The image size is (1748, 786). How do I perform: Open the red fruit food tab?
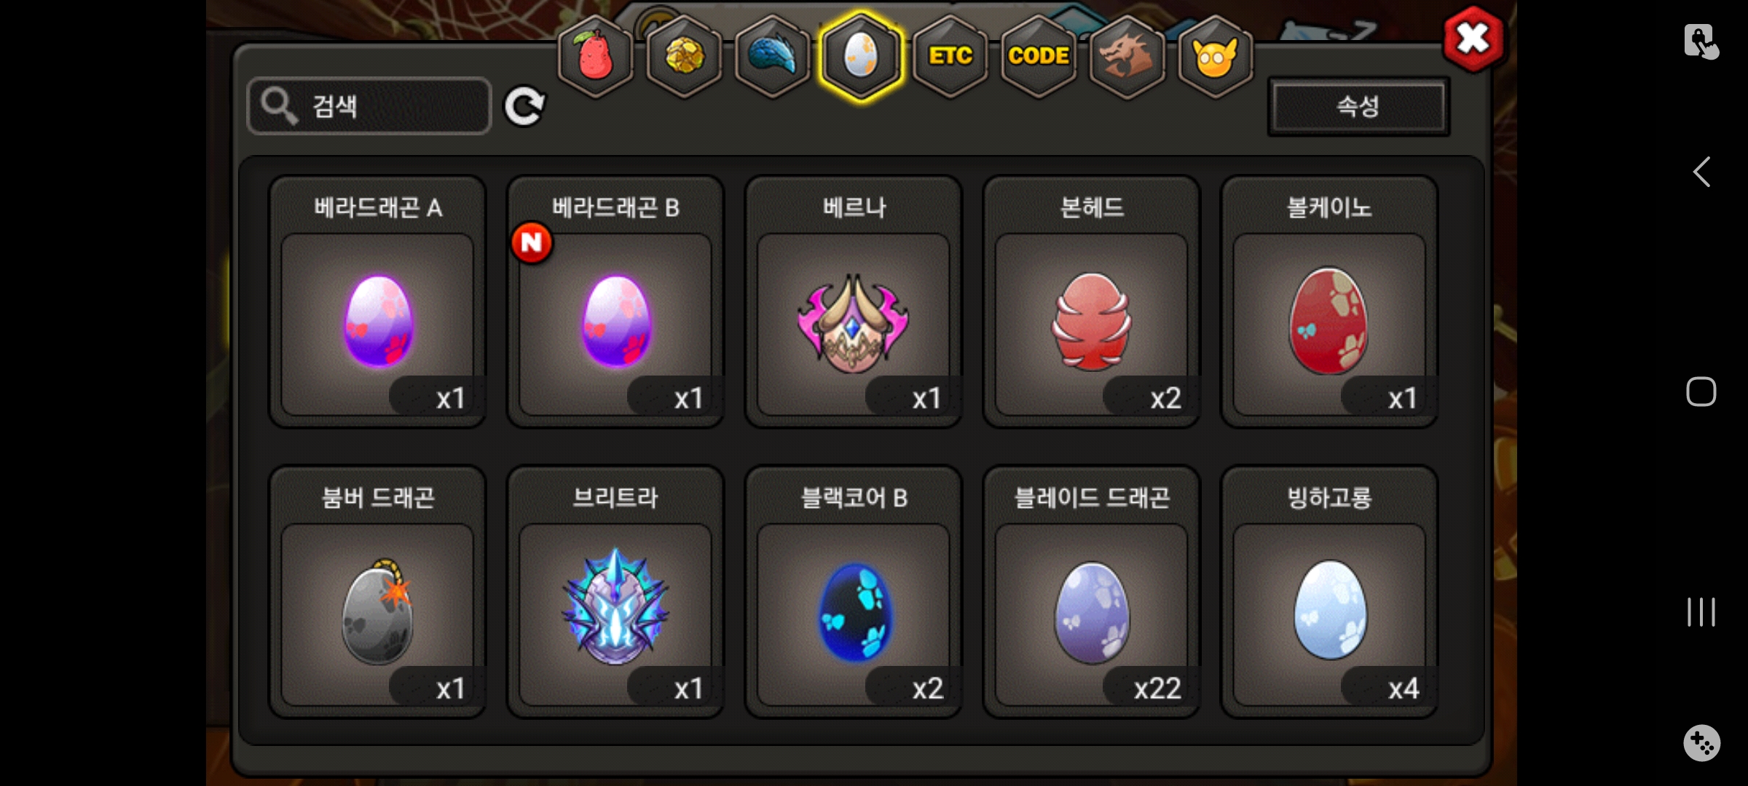tap(595, 56)
